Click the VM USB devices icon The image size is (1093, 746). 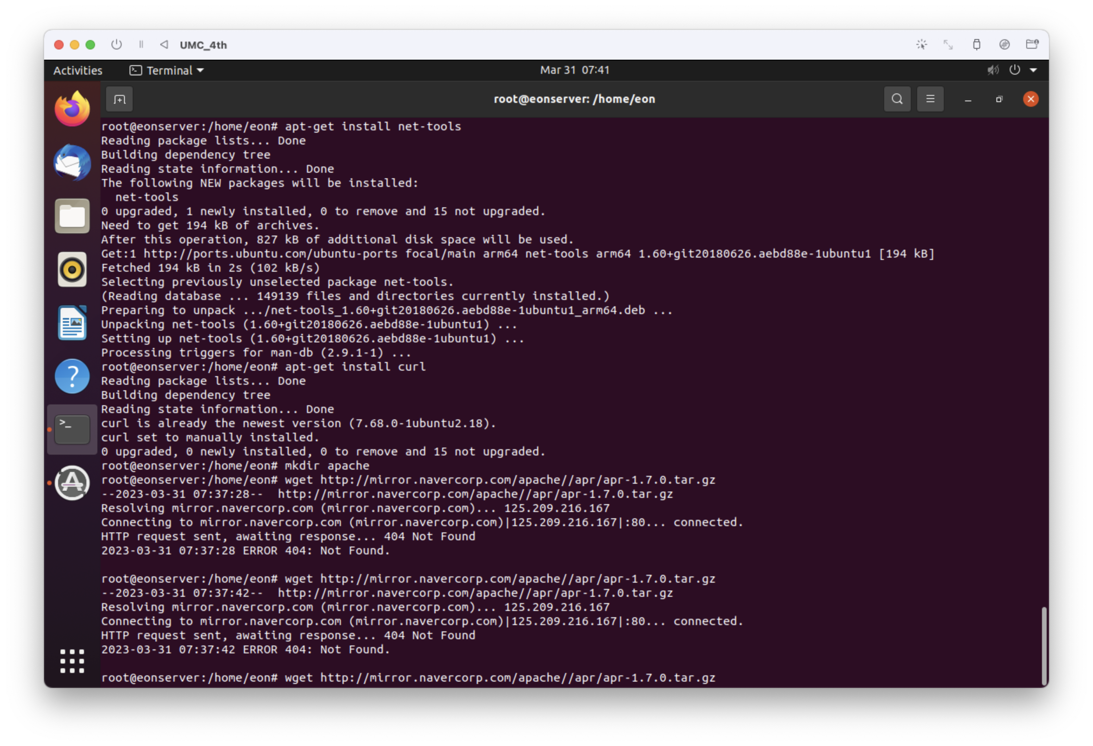(976, 45)
